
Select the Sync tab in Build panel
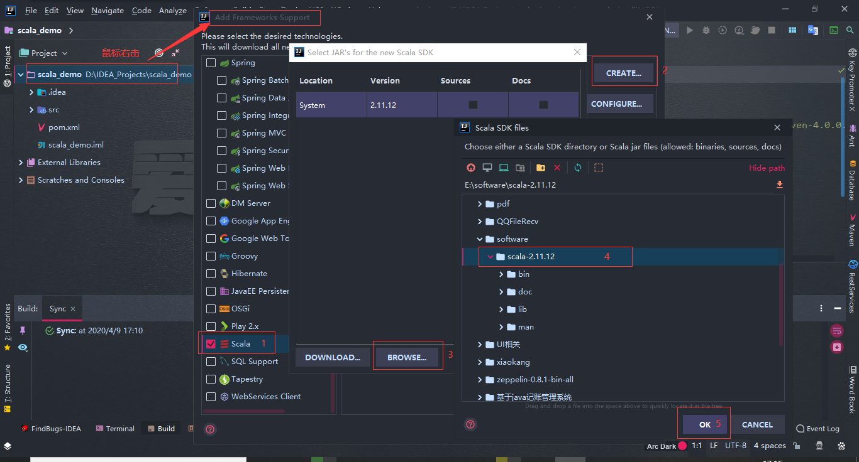click(62, 309)
